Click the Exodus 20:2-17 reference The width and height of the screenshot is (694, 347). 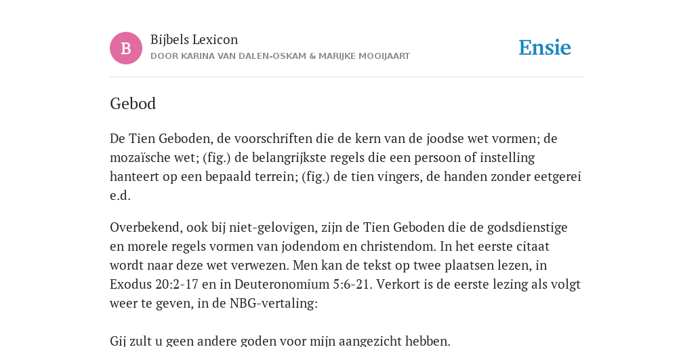[x=154, y=284]
